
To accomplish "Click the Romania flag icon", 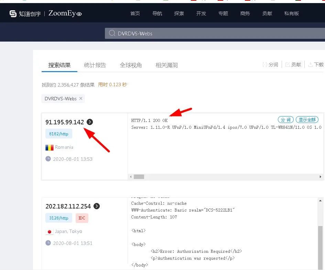I will point(49,147).
